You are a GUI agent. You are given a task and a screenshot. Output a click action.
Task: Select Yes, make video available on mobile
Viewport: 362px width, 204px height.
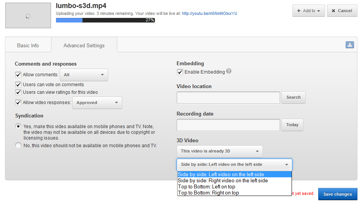pyautogui.click(x=18, y=126)
